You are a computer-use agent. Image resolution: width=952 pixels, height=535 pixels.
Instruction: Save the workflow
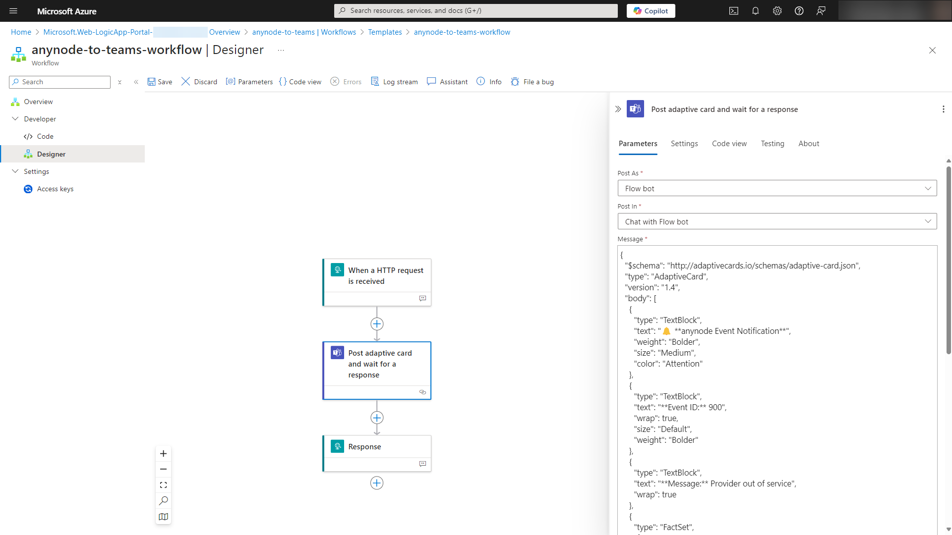pyautogui.click(x=160, y=82)
